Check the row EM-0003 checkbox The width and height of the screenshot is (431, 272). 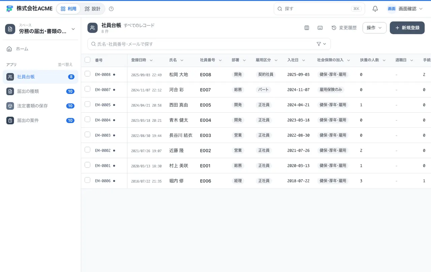pos(88,134)
